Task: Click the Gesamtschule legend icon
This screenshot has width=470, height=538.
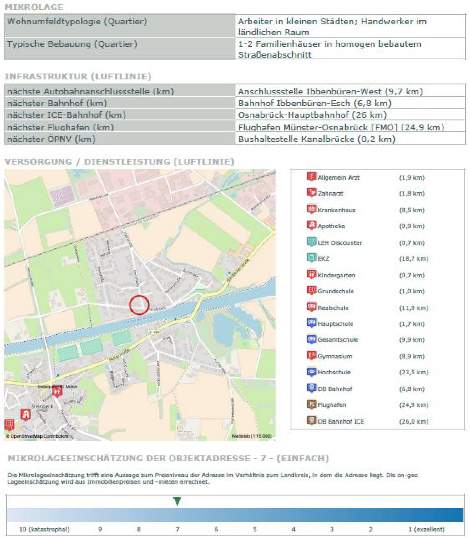Action: click(312, 339)
